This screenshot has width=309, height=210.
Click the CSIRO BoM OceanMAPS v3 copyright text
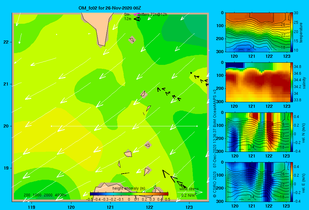click(x=215, y=143)
